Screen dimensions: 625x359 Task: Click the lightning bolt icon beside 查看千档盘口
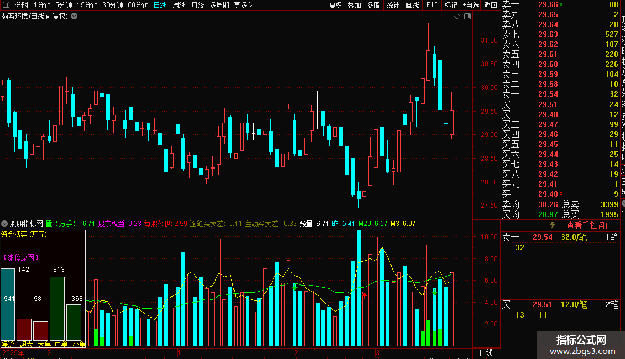coord(553,225)
